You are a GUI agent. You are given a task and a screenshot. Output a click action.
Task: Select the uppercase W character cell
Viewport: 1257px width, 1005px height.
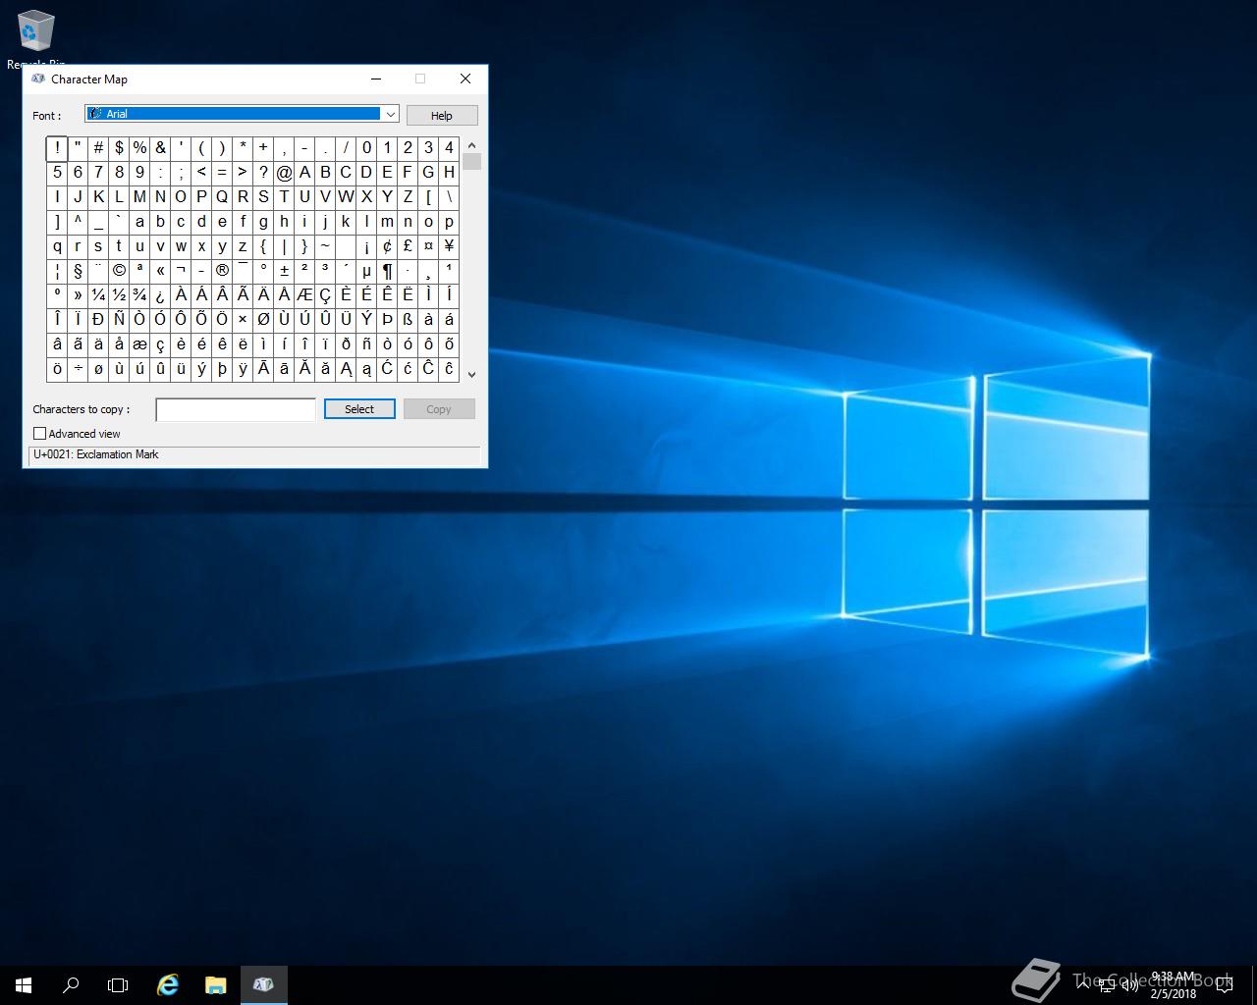tap(346, 197)
